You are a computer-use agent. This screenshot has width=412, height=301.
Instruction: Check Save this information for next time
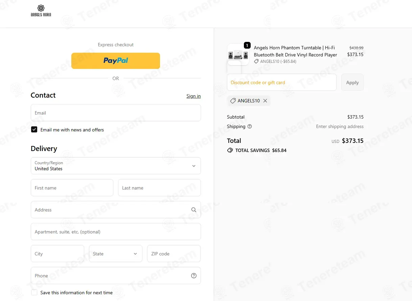(x=34, y=292)
